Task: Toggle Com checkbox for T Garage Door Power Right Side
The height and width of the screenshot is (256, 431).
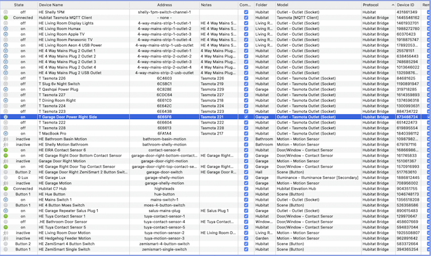Action: (246, 117)
